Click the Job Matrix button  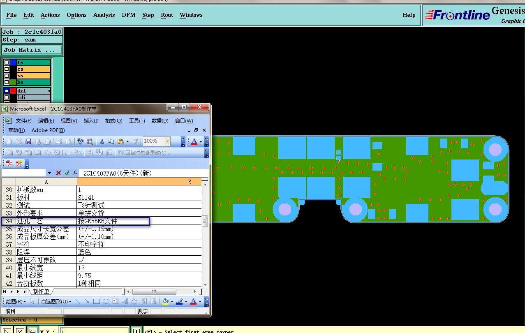(32, 50)
